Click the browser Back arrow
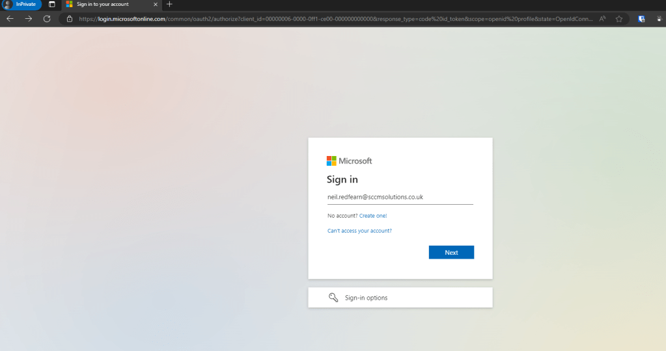 10,19
